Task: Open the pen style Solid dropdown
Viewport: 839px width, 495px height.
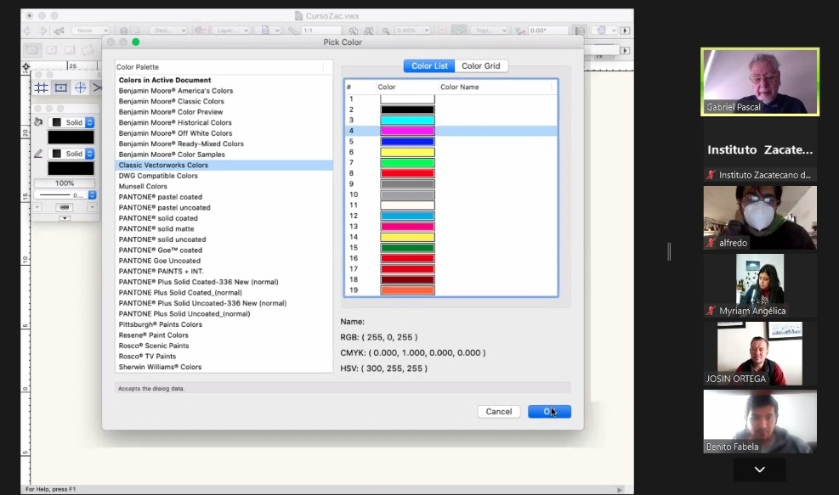Action: 71,154
